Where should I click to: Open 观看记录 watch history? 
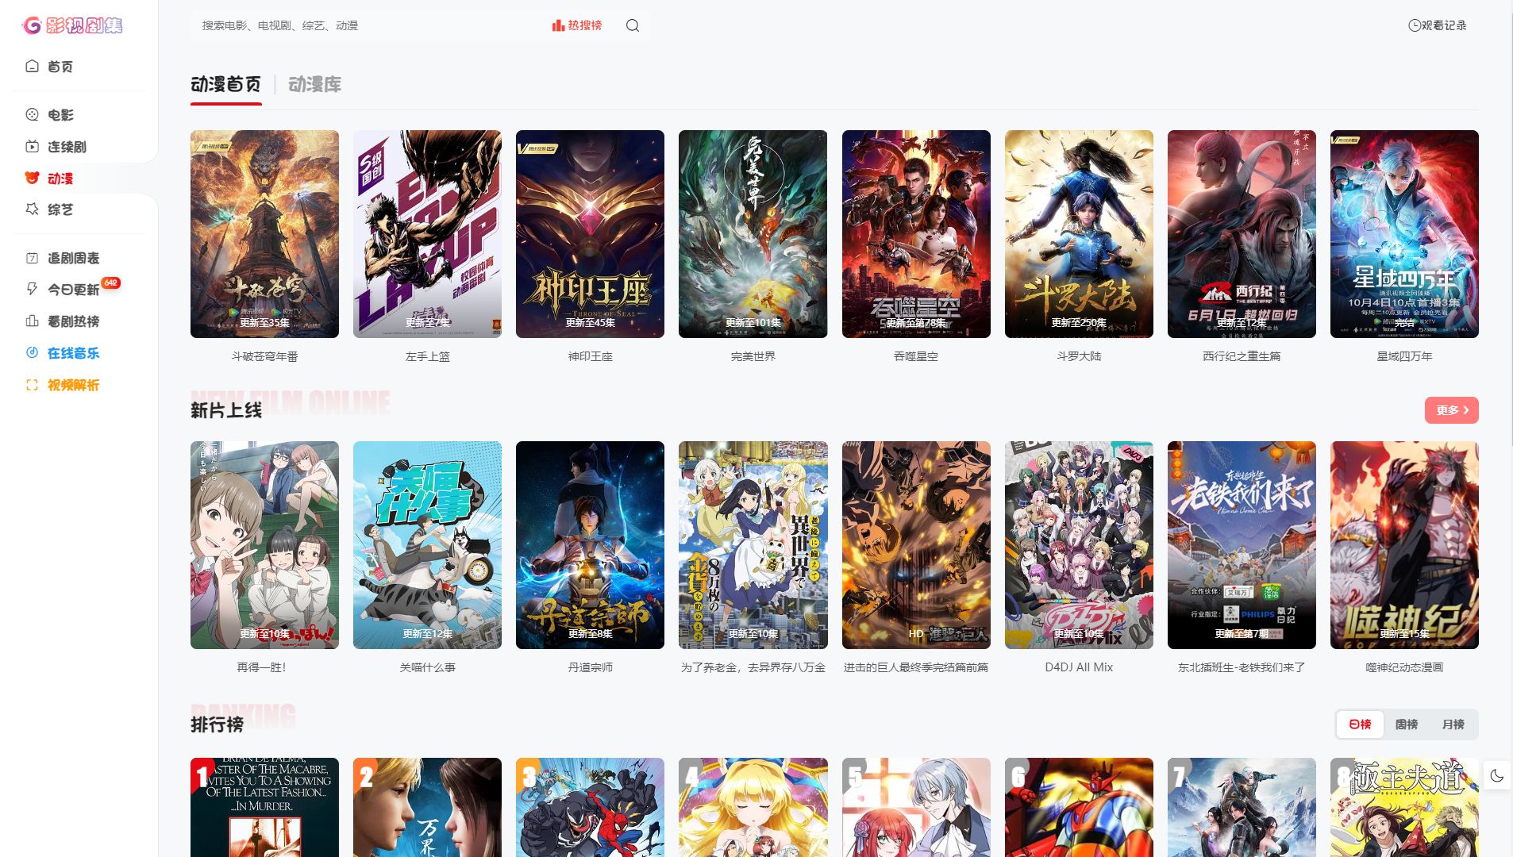1438,25
